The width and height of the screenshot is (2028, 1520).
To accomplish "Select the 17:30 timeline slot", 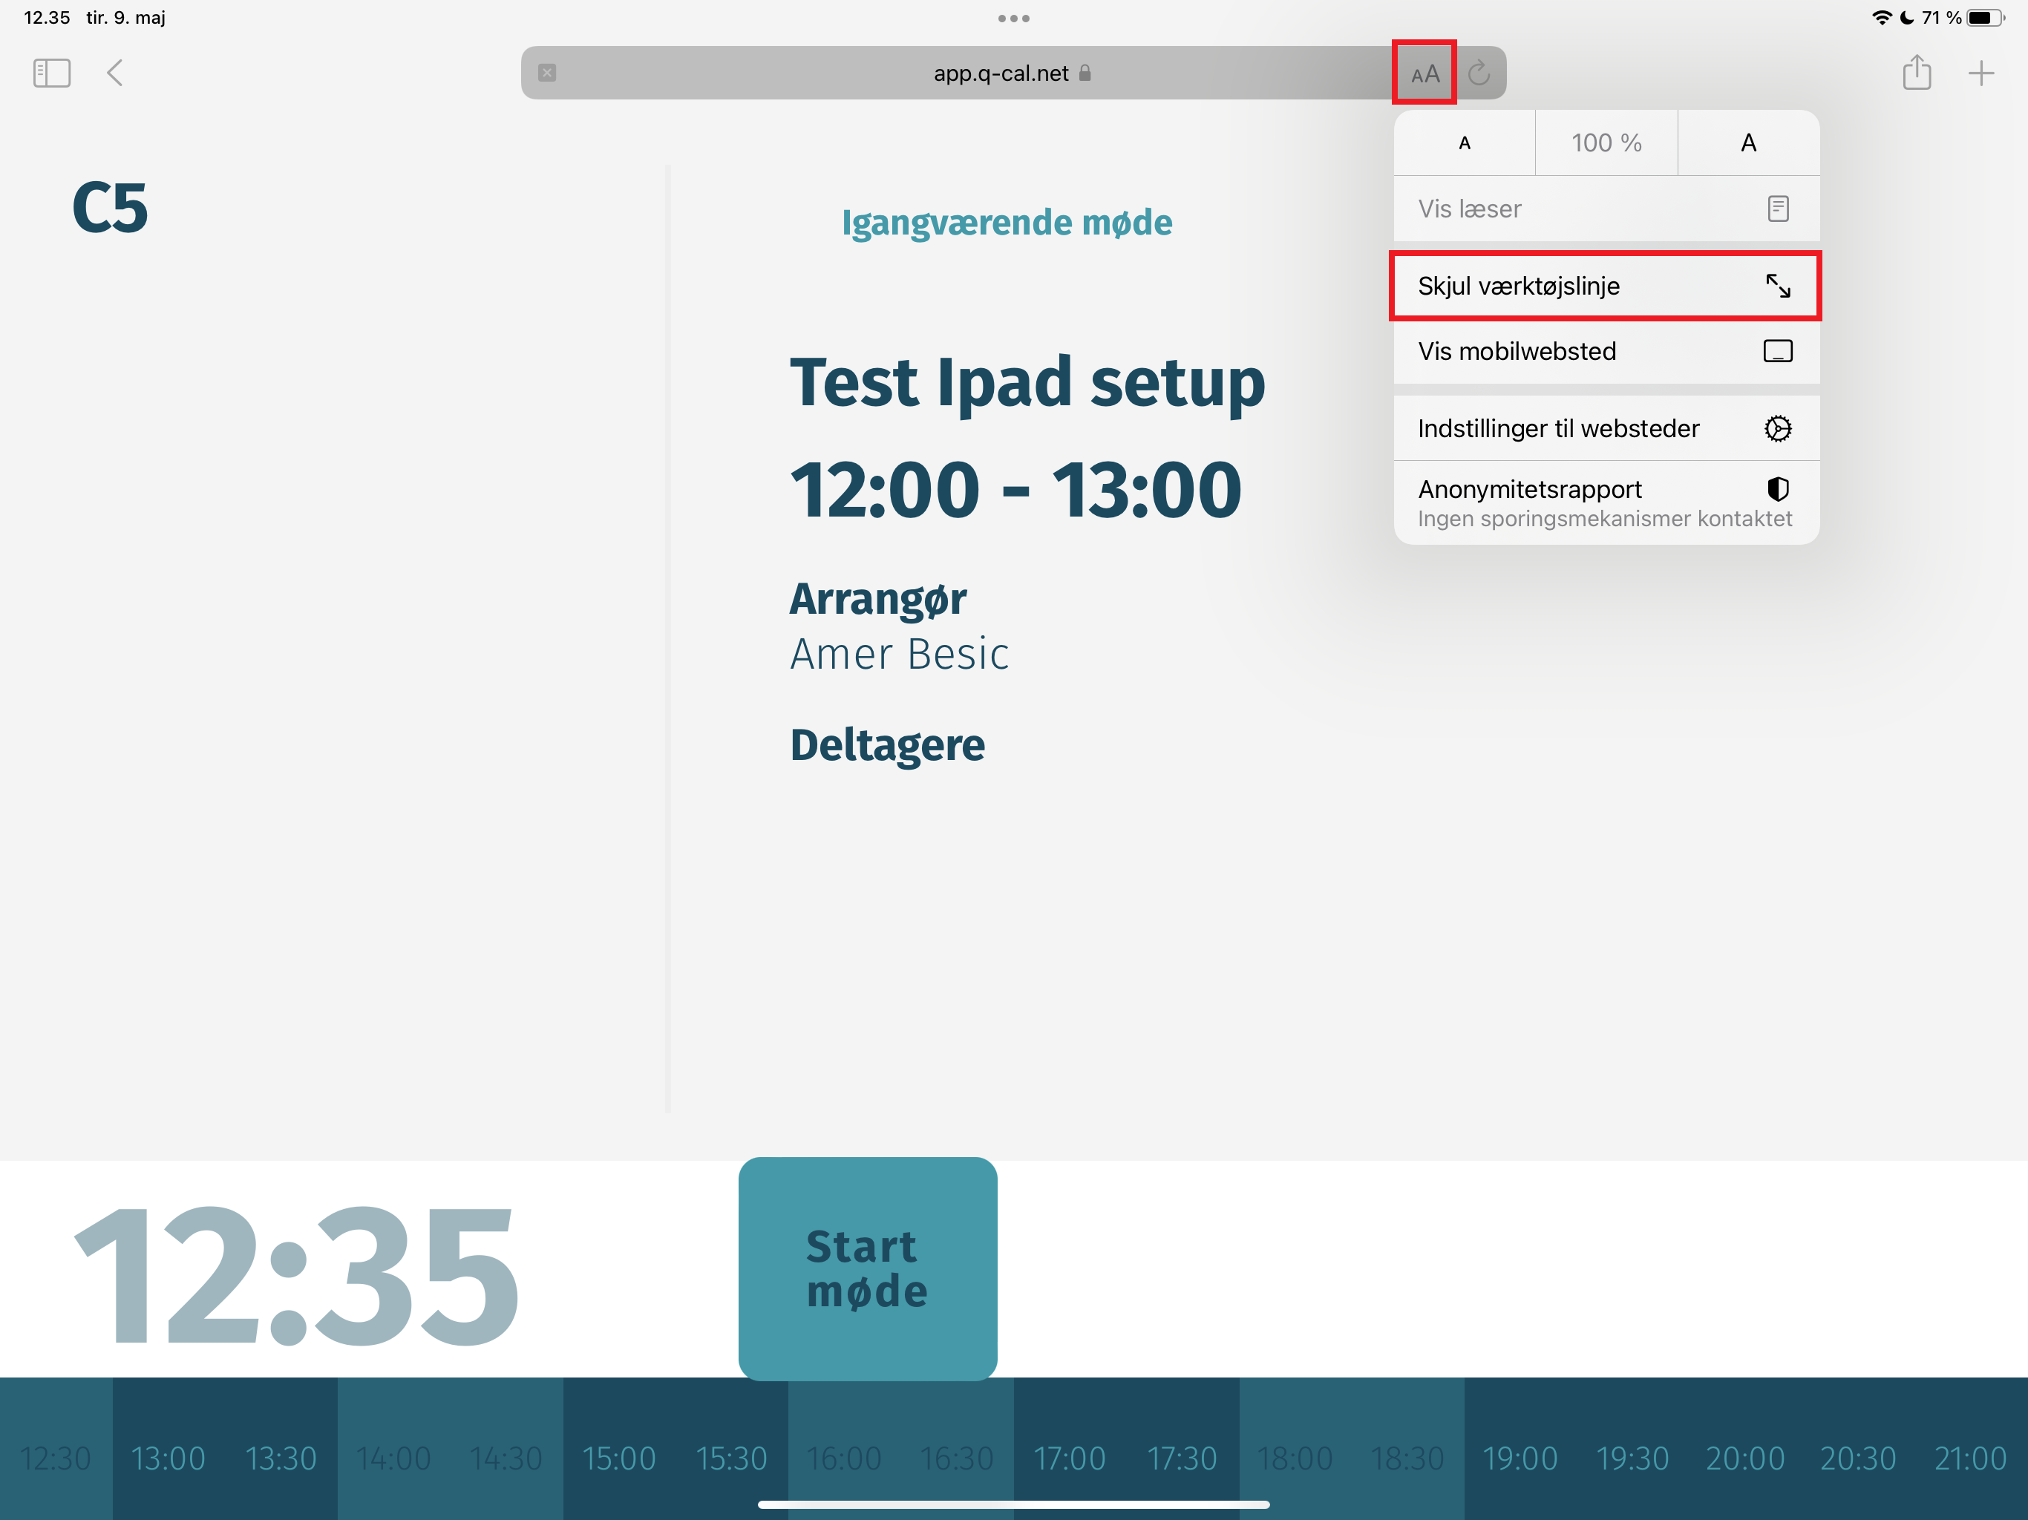I will pos(1183,1458).
